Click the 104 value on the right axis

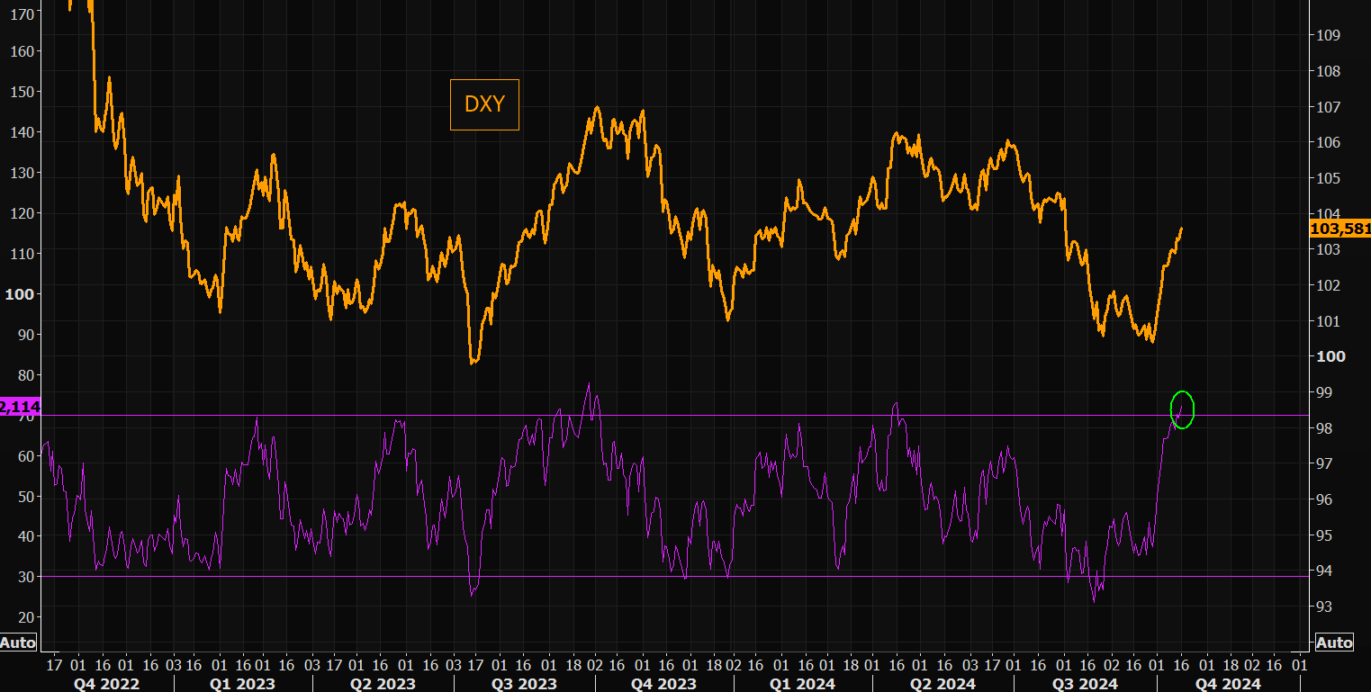tap(1330, 214)
